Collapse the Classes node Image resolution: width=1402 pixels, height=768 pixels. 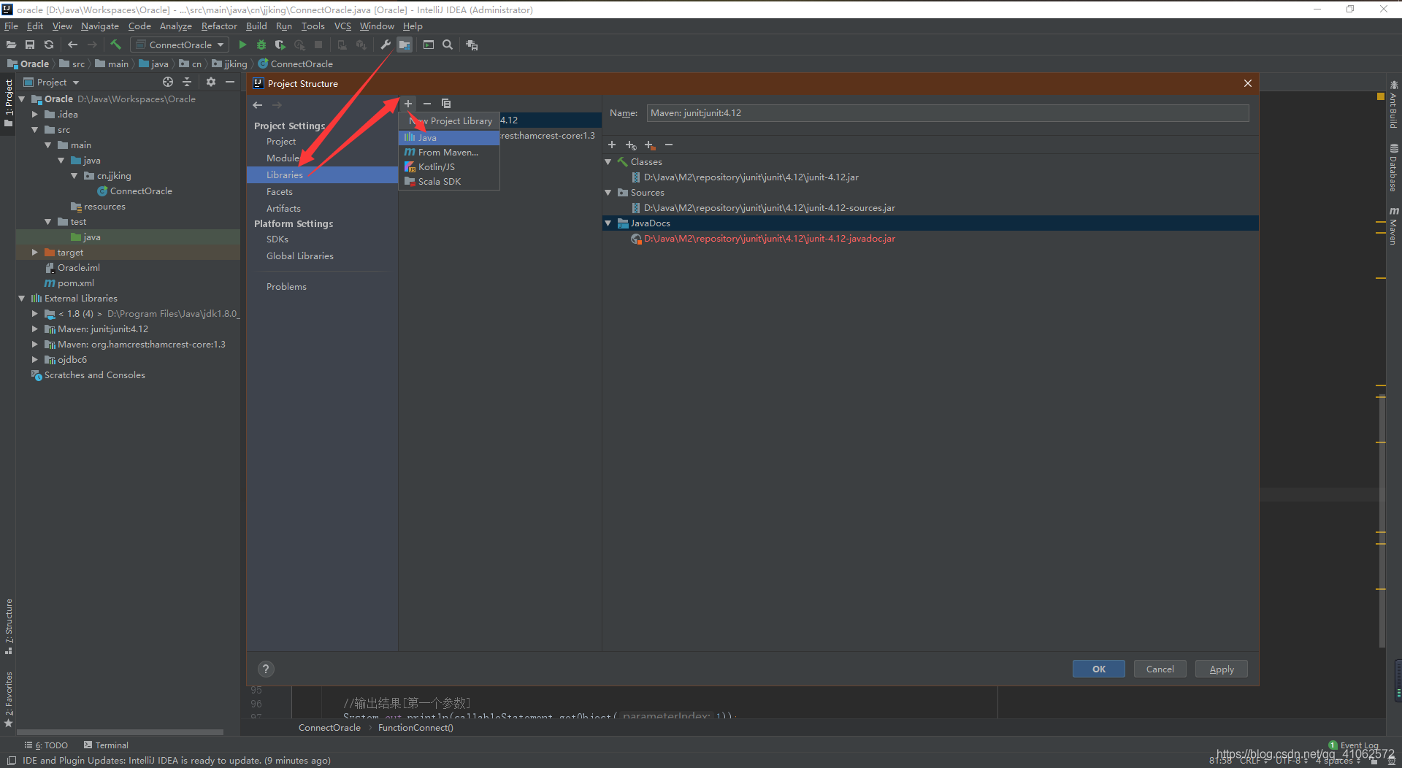pyautogui.click(x=608, y=161)
